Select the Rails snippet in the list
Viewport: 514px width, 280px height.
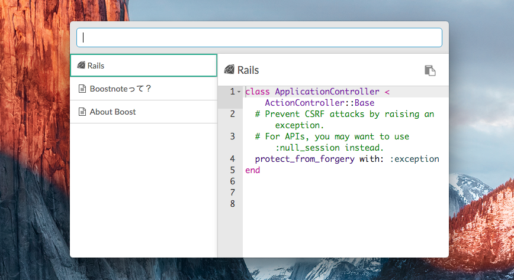click(x=143, y=66)
